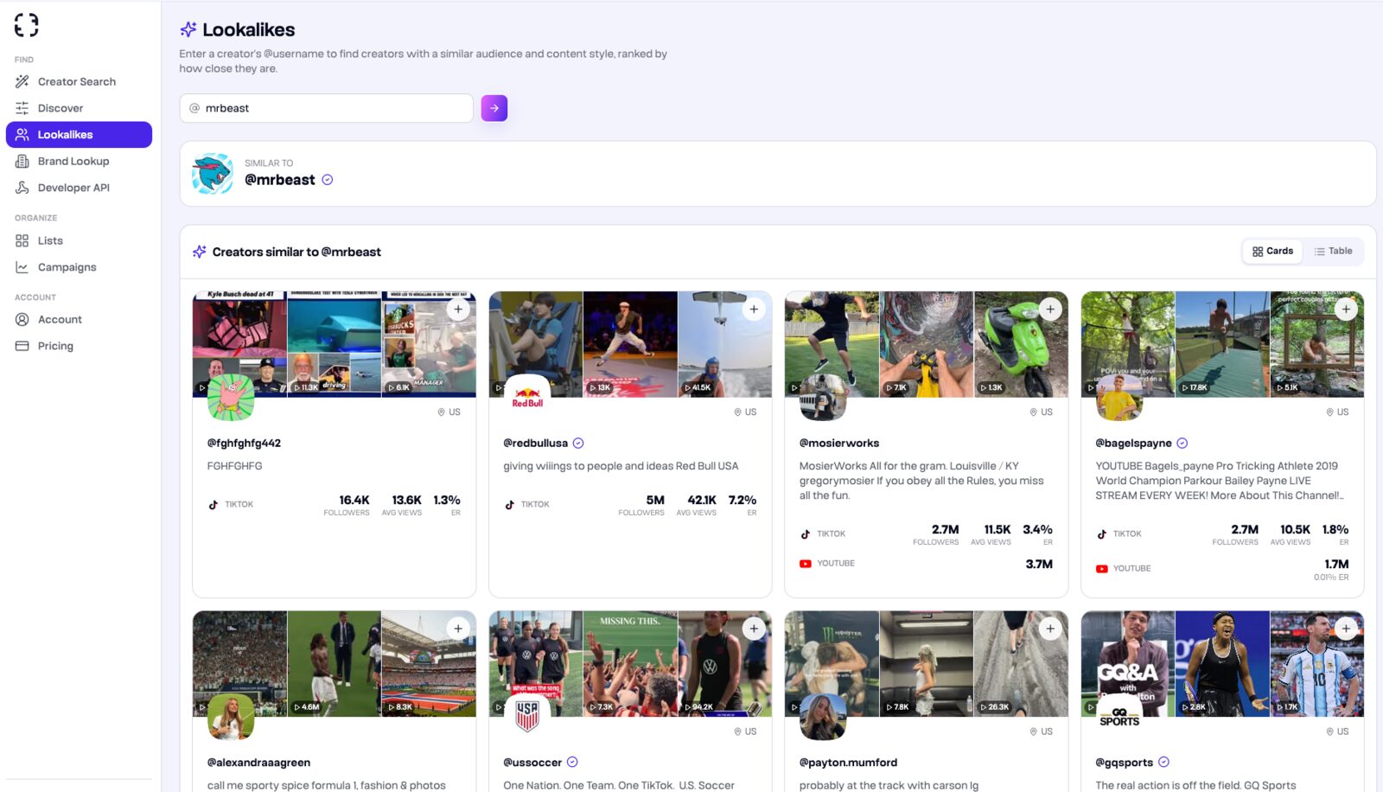This screenshot has height=792, width=1383.
Task: Click the YouTube icon on @mosierworks card
Action: point(806,564)
